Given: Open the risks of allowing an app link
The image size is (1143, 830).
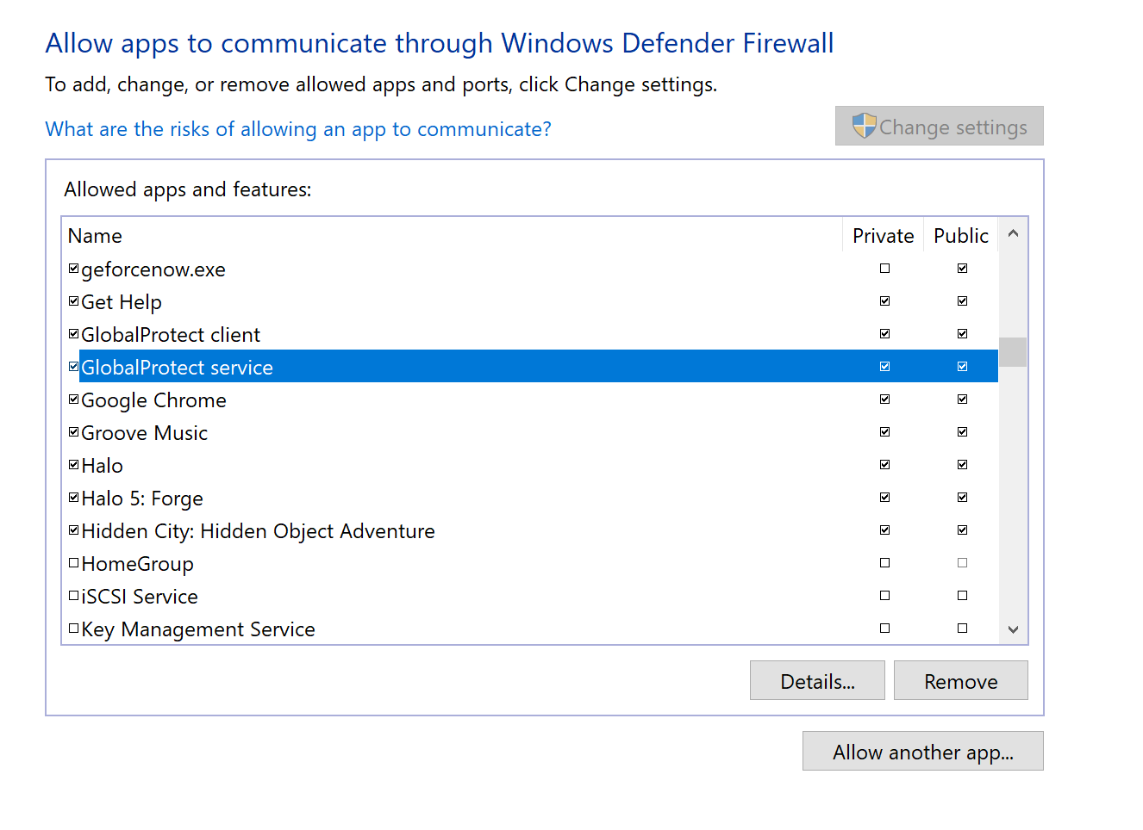Looking at the screenshot, I should click(298, 129).
